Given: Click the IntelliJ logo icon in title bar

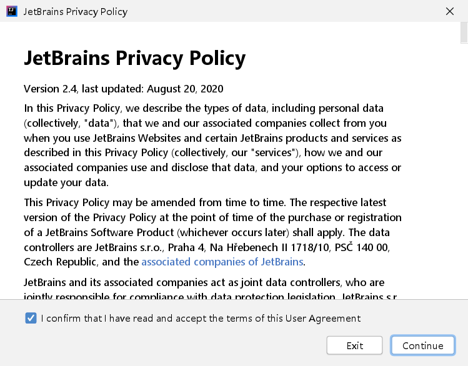Looking at the screenshot, I should pos(12,11).
